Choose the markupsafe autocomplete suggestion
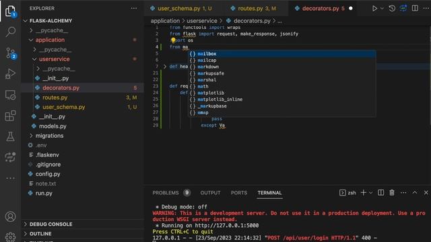 coord(282,73)
